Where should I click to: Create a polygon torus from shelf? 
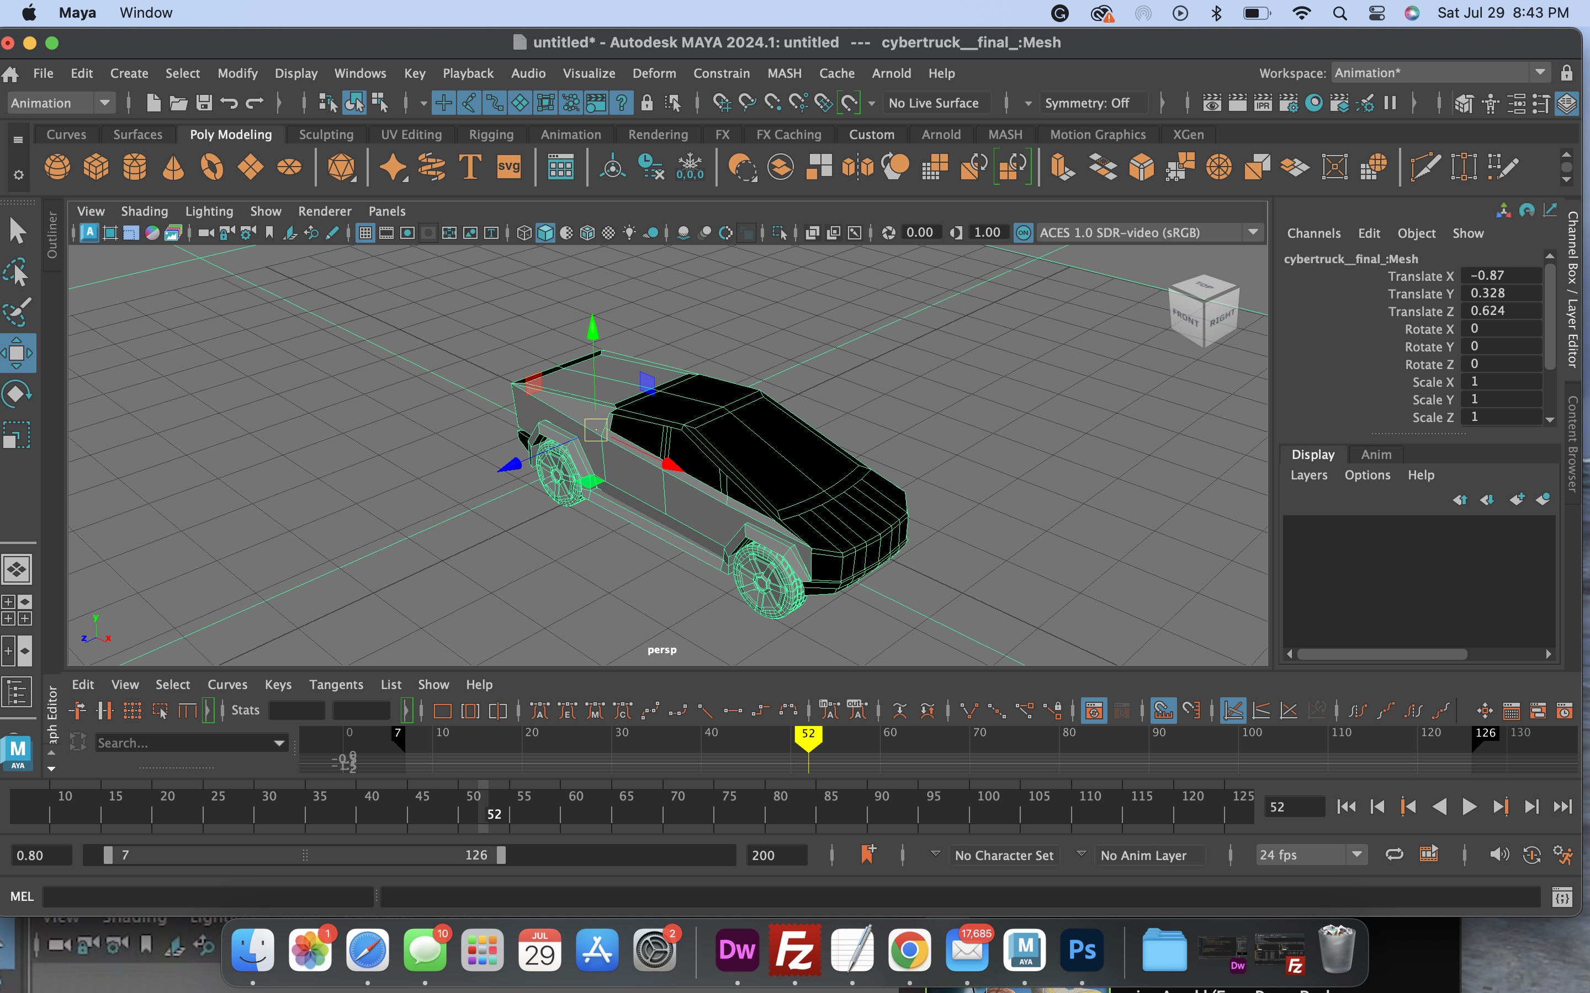pos(212,167)
